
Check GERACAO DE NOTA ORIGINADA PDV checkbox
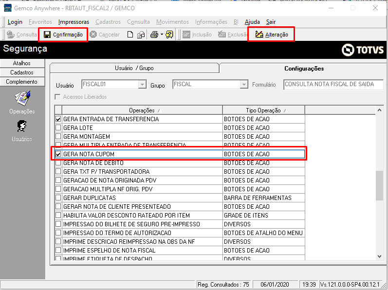point(58,180)
